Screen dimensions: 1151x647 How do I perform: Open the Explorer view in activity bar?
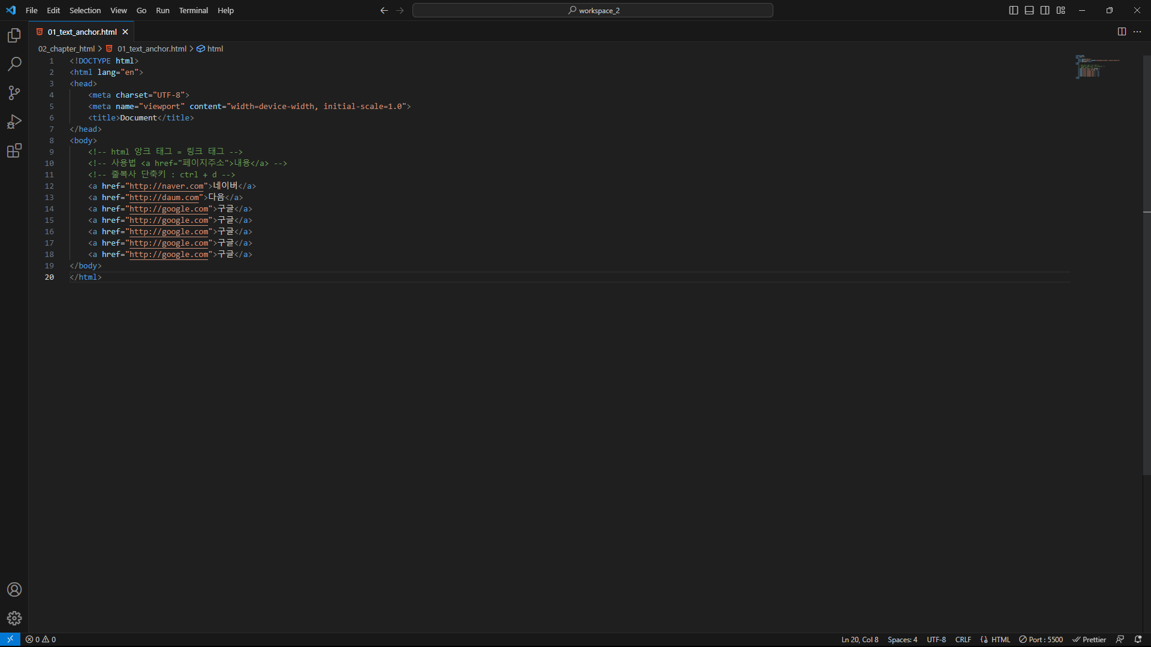coord(14,35)
